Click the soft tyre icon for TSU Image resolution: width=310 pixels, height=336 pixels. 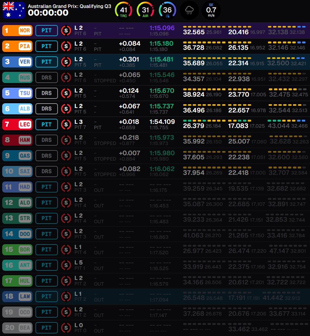tap(66, 93)
